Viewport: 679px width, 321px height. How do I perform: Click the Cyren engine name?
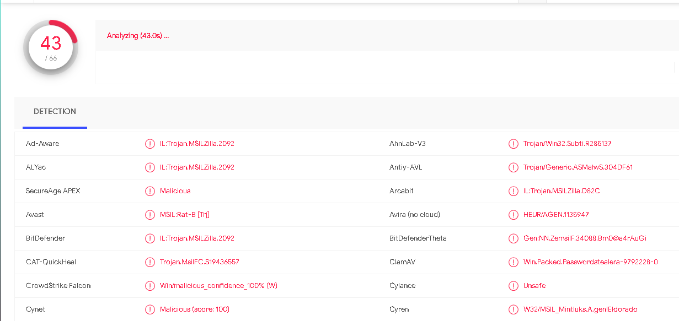399,309
